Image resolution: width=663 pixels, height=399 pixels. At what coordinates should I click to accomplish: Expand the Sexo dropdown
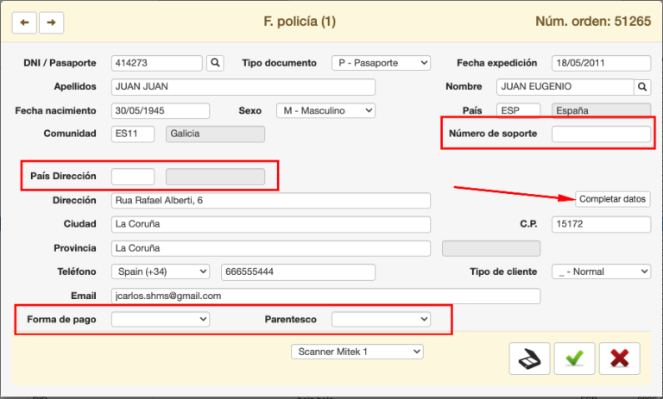(x=325, y=110)
